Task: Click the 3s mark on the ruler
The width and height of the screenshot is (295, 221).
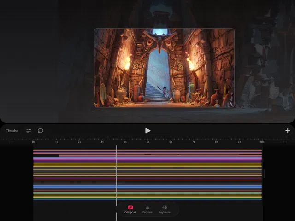Action: (x=102, y=142)
